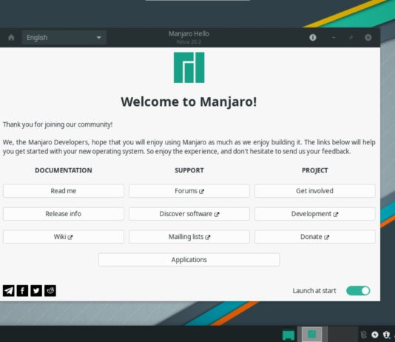Click the SUPPORT heading
Viewport: 395px width, 342px height.
pyautogui.click(x=189, y=170)
